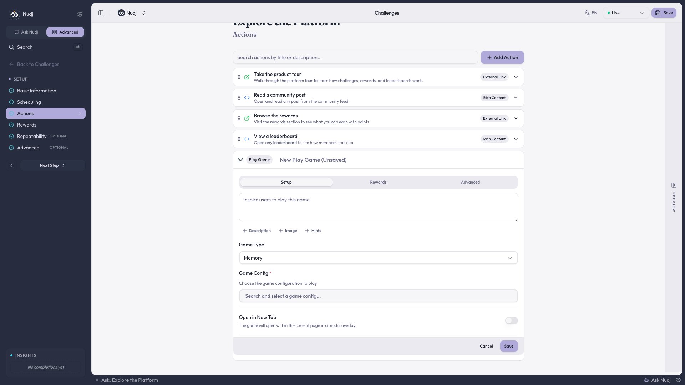Add an Image to the action
This screenshot has width=685, height=385.
pos(288,231)
